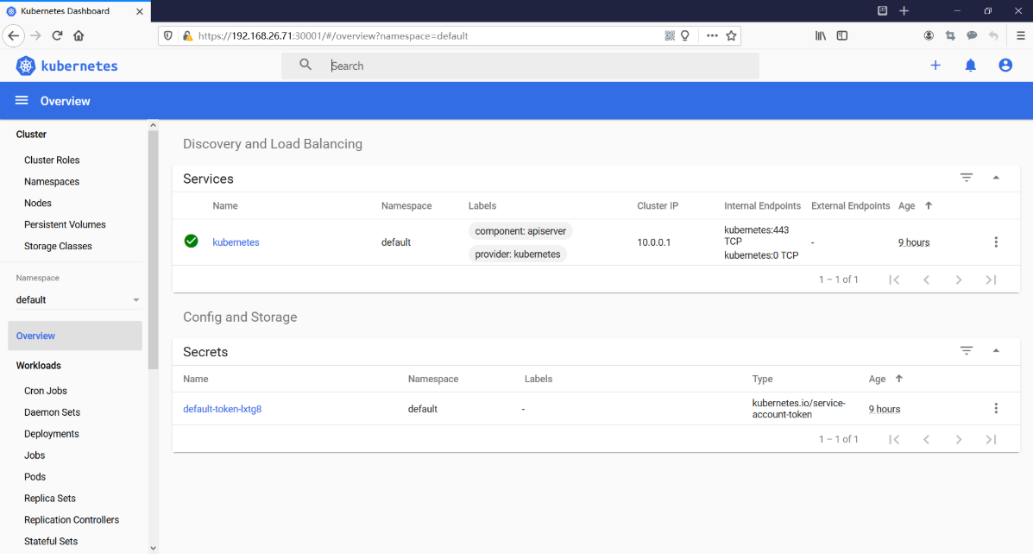This screenshot has height=559, width=1033.
Task: Click the search magnifier icon
Action: click(305, 65)
